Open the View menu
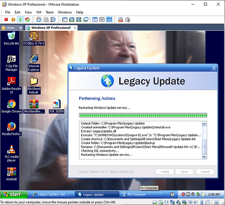The height and width of the screenshot is (205, 225). [x=28, y=12]
